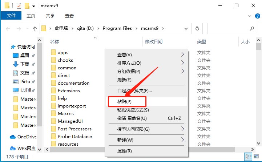This screenshot has width=262, height=162.
Task: Choose 粘贴(P) from context menu
Action: pos(146,102)
